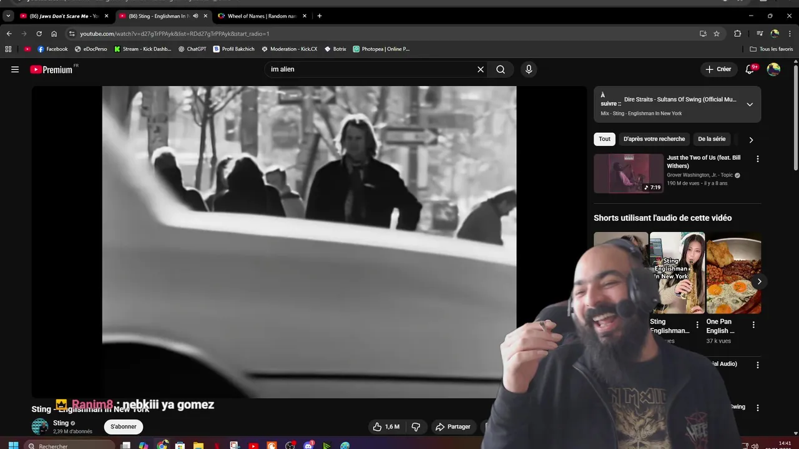Start voice search with the microphone

(529, 69)
